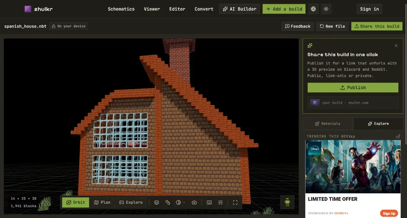Image resolution: width=407 pixels, height=218 pixels.
Task: Click the 14 × 25 × 30 dimensions text
Action: point(24,199)
